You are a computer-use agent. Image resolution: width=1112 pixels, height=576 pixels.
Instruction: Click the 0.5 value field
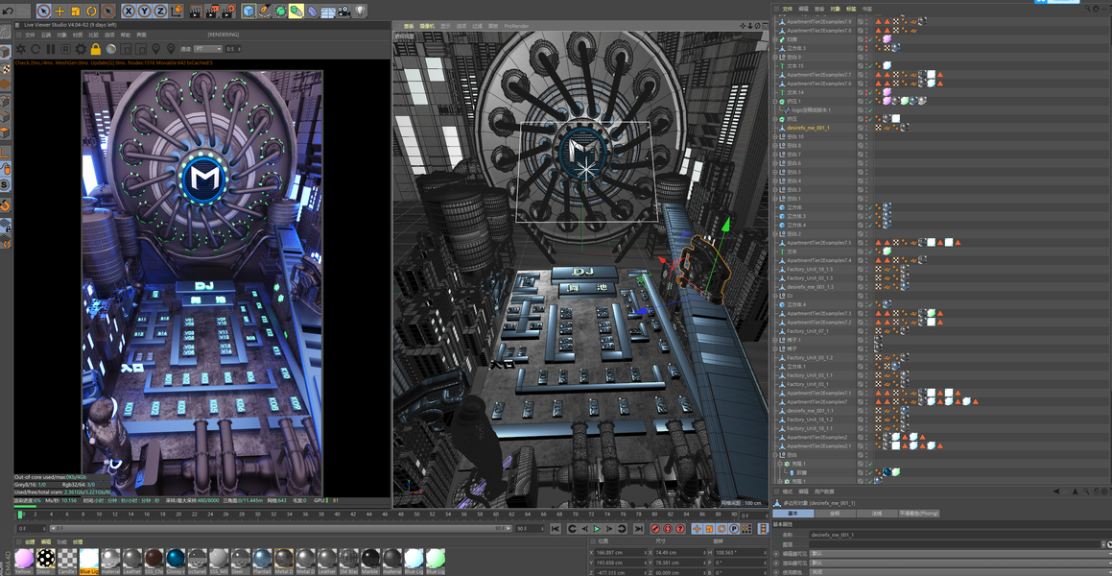click(232, 49)
